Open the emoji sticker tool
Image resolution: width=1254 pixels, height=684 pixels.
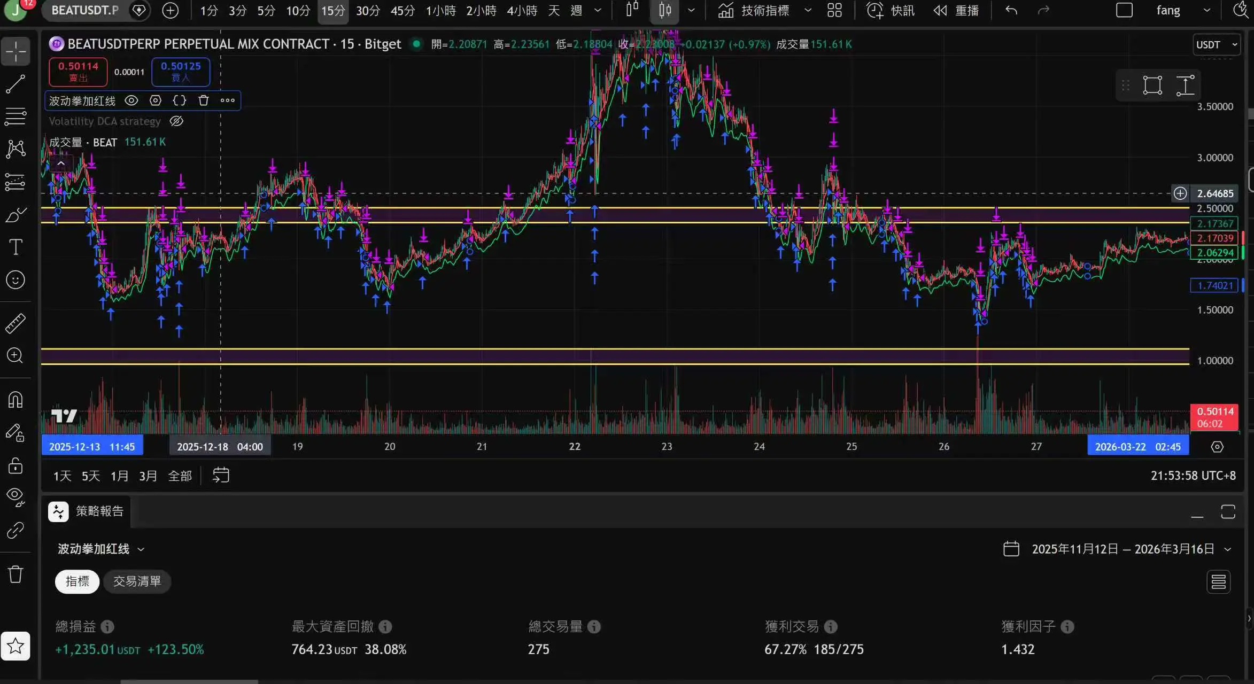pyautogui.click(x=16, y=280)
